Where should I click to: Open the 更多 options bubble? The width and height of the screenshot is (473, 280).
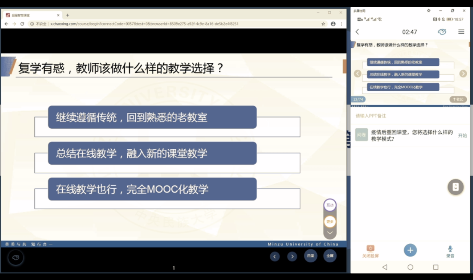[x=330, y=222]
